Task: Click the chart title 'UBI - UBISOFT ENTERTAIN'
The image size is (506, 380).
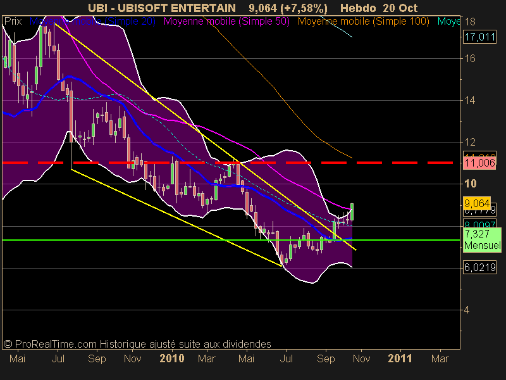Action: click(x=162, y=8)
